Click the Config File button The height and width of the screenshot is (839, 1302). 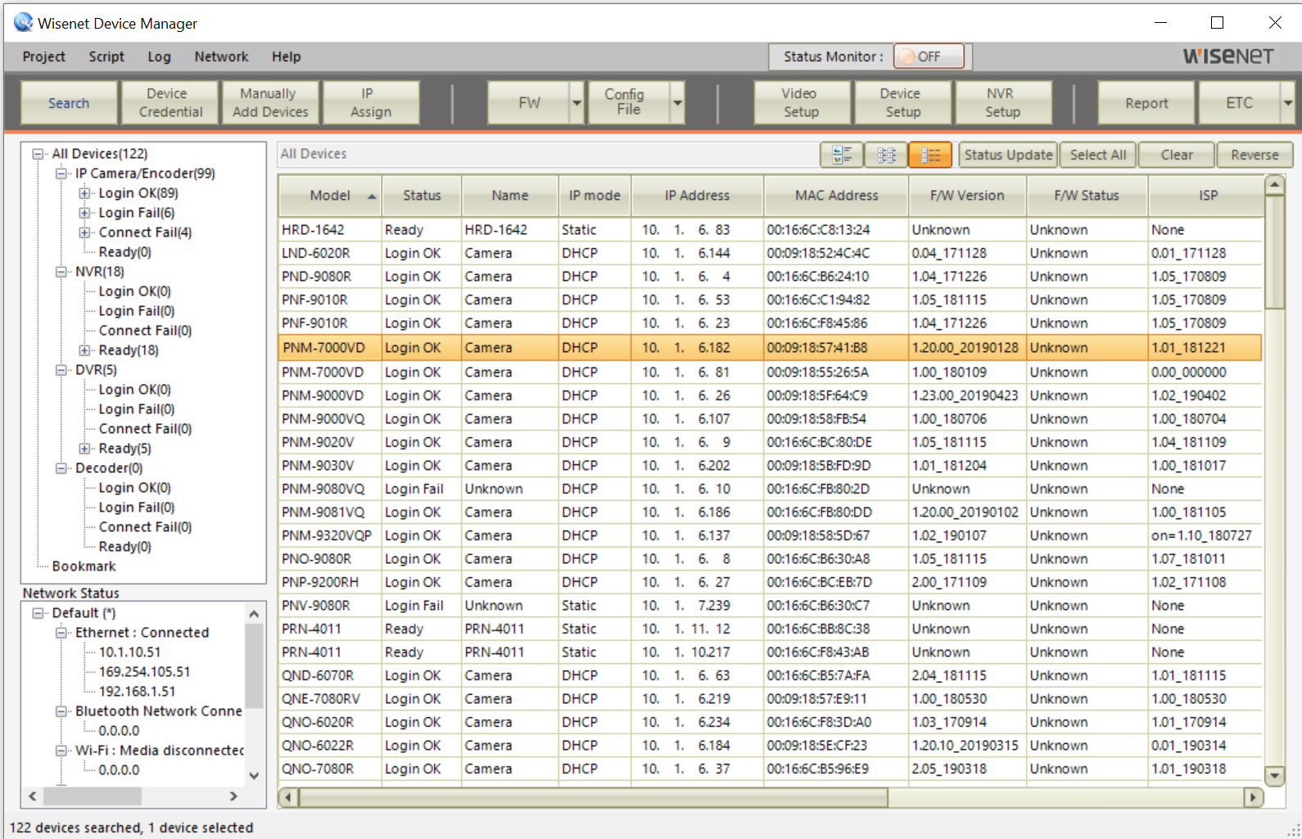[629, 103]
